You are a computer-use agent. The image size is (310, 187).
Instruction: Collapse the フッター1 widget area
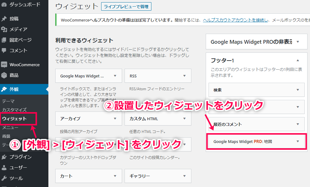(298, 60)
